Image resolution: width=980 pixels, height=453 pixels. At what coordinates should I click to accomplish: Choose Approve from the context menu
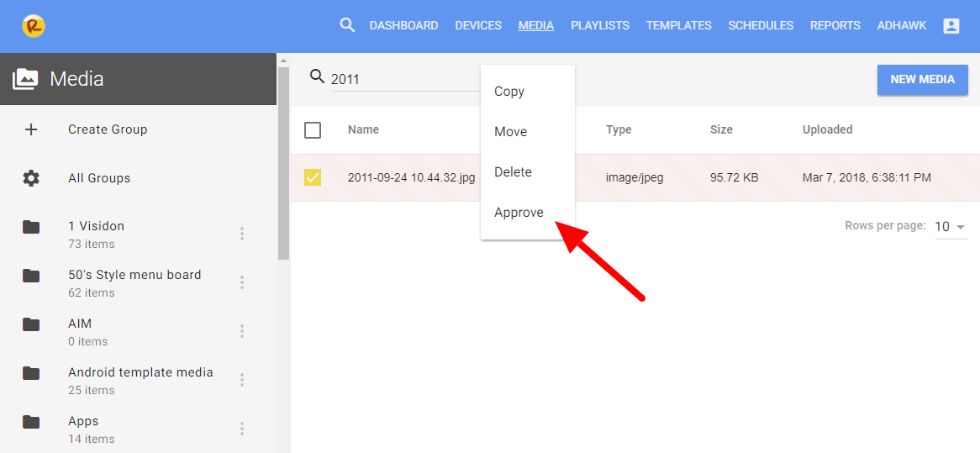coord(528,213)
